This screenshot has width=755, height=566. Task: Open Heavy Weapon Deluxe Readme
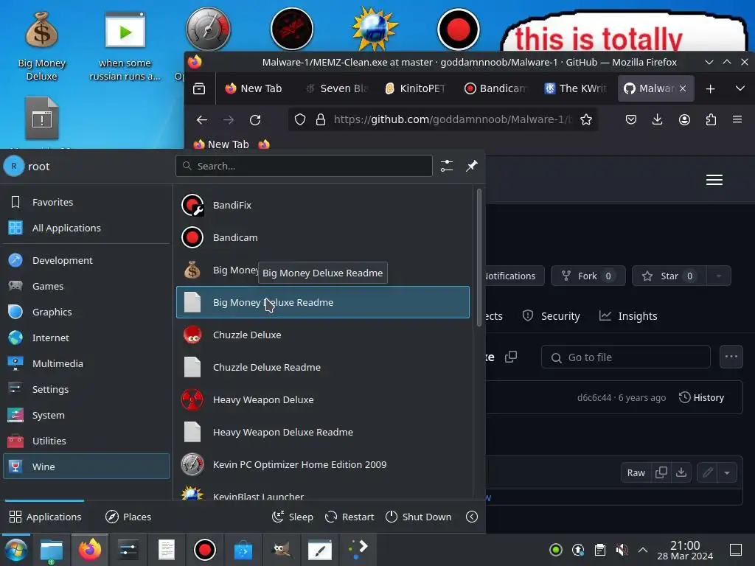tap(323, 432)
